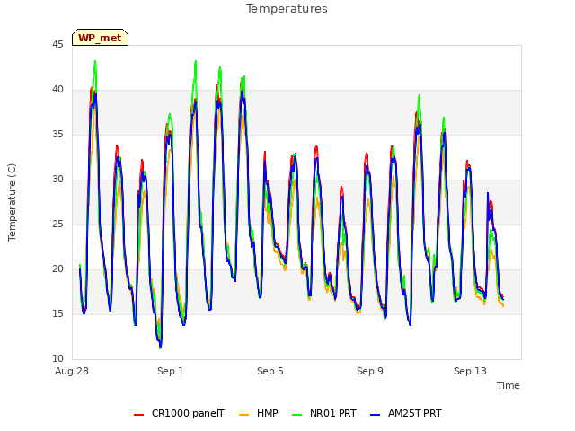Click the 'Sep 9' x-axis tick label
This screenshot has width=575, height=431.
370,371
